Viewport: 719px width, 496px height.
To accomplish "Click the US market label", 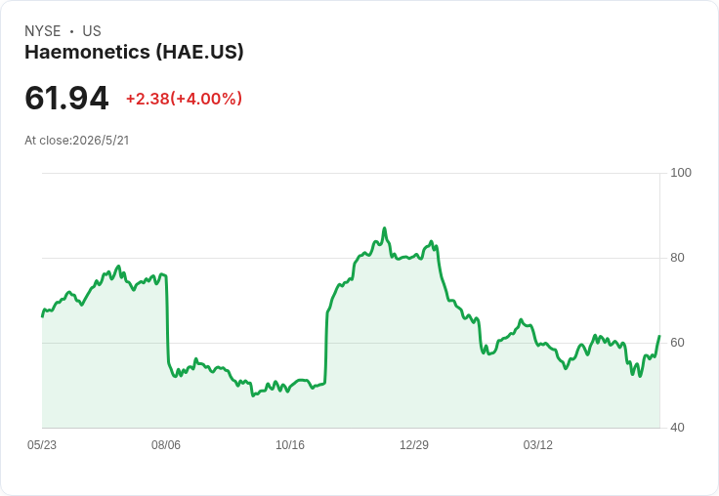I will pyautogui.click(x=92, y=30).
